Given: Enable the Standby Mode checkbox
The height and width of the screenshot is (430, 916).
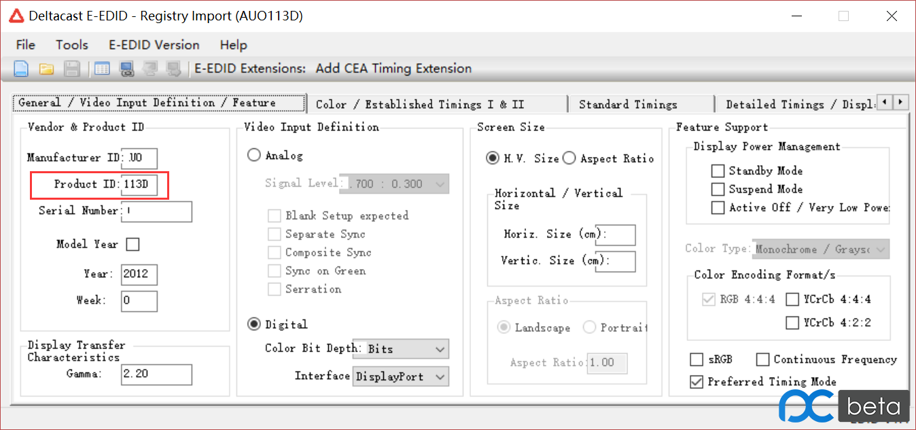Looking at the screenshot, I should (x=718, y=171).
